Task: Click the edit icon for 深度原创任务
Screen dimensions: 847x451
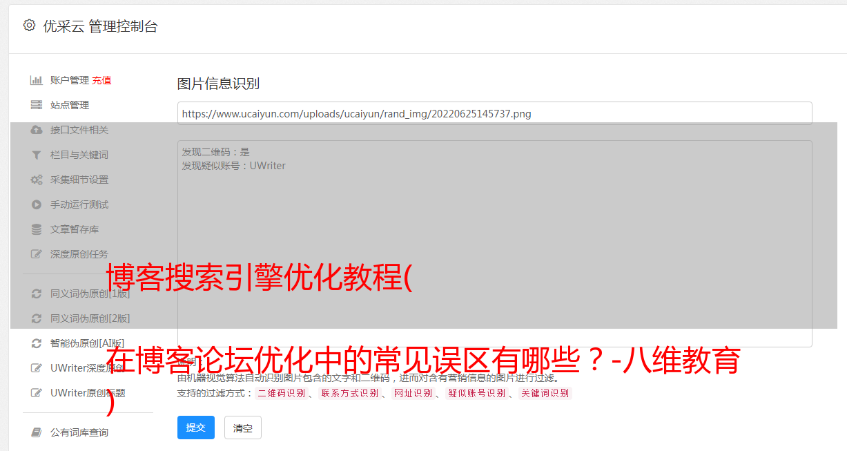Action: coord(37,254)
